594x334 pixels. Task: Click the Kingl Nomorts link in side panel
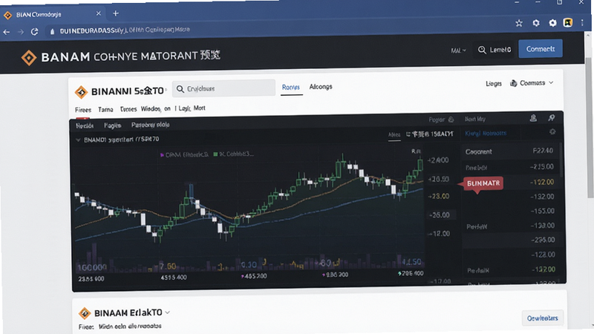[486, 134]
